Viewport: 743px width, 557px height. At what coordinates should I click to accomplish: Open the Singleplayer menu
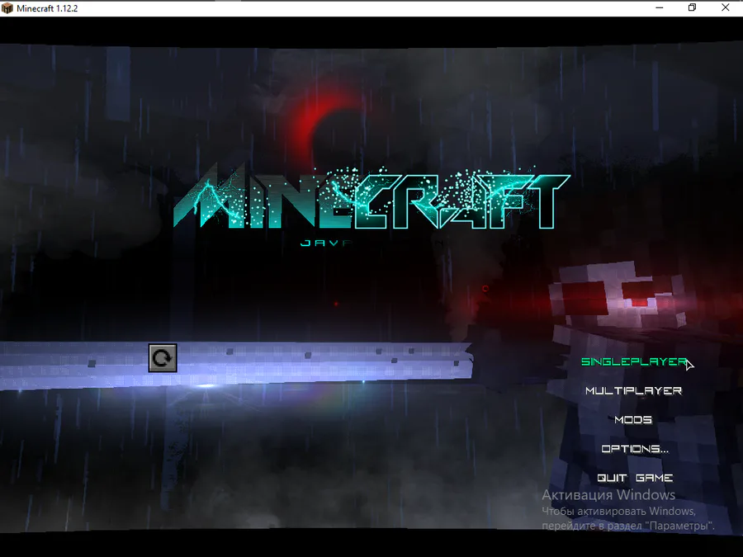point(634,361)
